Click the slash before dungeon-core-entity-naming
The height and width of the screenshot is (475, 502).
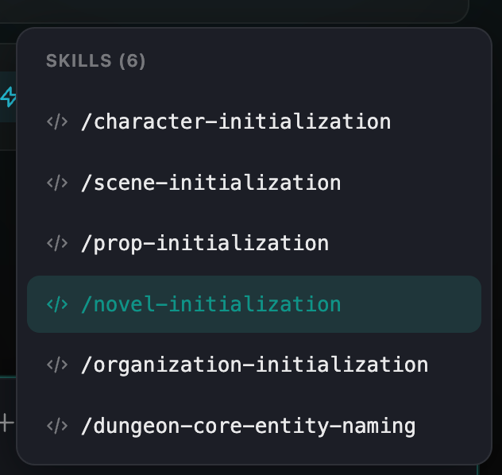[86, 426]
